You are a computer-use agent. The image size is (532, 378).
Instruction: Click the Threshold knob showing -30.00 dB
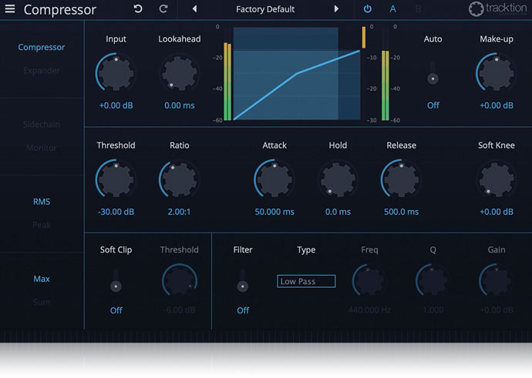(x=116, y=179)
